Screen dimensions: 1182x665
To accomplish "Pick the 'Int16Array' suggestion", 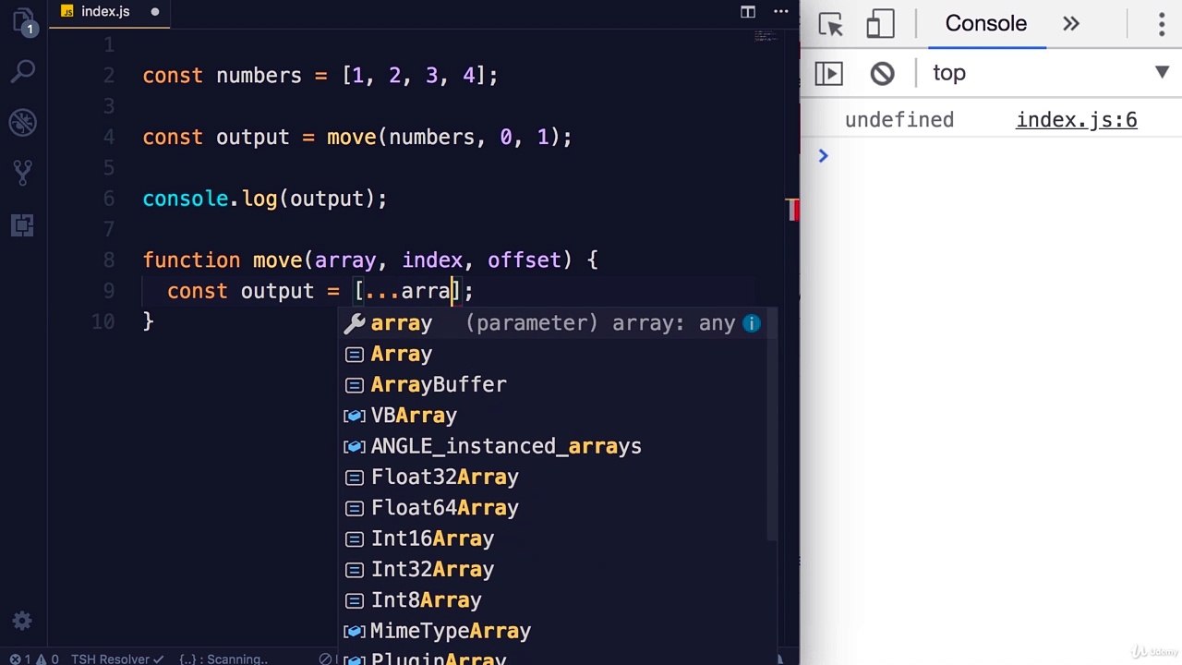I will 551,538.
